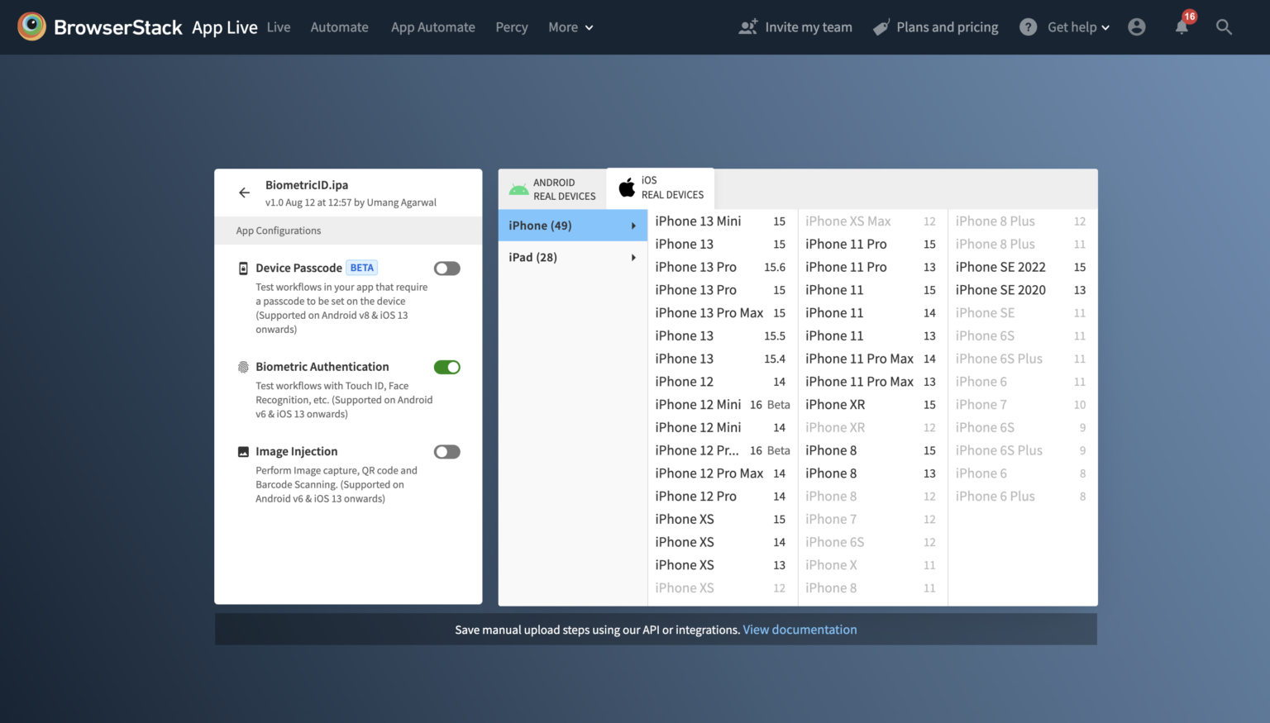The image size is (1270, 723).
Task: Expand the iPhone (49) device category
Action: [x=572, y=226]
